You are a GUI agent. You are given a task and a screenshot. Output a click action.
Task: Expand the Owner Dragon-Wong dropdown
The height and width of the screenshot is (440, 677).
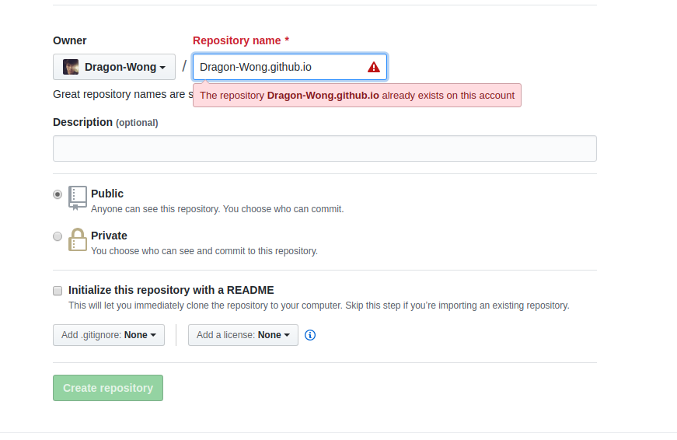(x=114, y=67)
